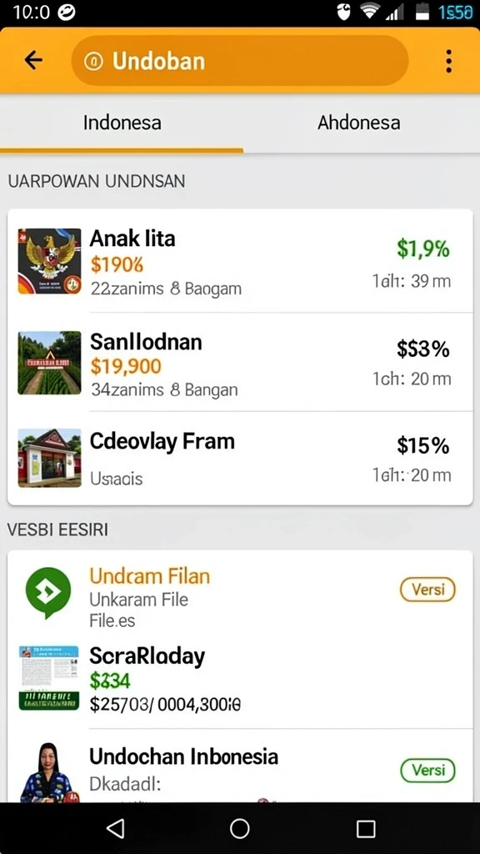Open the Garuda emblem thumbnail for Anak Iita
The image size is (480, 854).
tap(49, 261)
